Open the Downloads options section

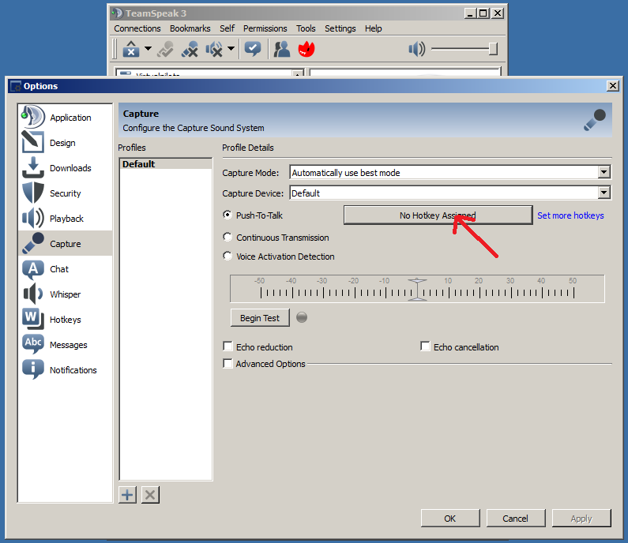65,167
